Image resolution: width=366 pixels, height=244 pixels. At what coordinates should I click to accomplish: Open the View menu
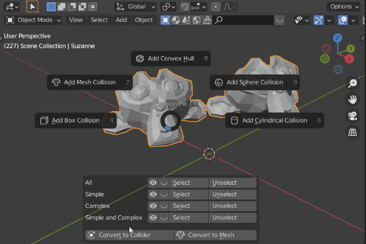click(76, 20)
